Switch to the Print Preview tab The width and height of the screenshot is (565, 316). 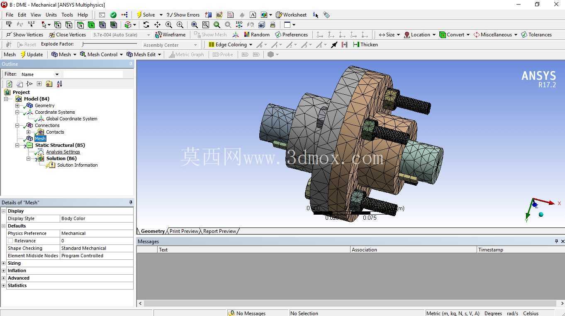(184, 231)
